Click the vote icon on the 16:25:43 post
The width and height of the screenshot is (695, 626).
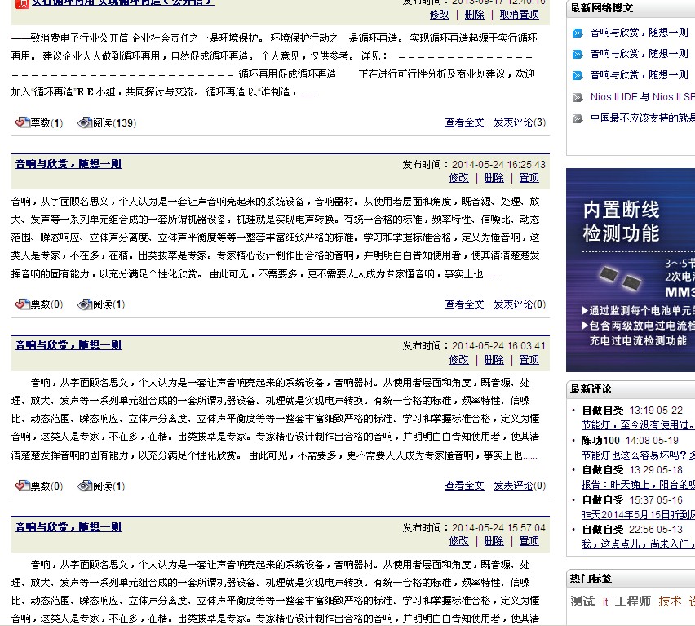(x=22, y=304)
